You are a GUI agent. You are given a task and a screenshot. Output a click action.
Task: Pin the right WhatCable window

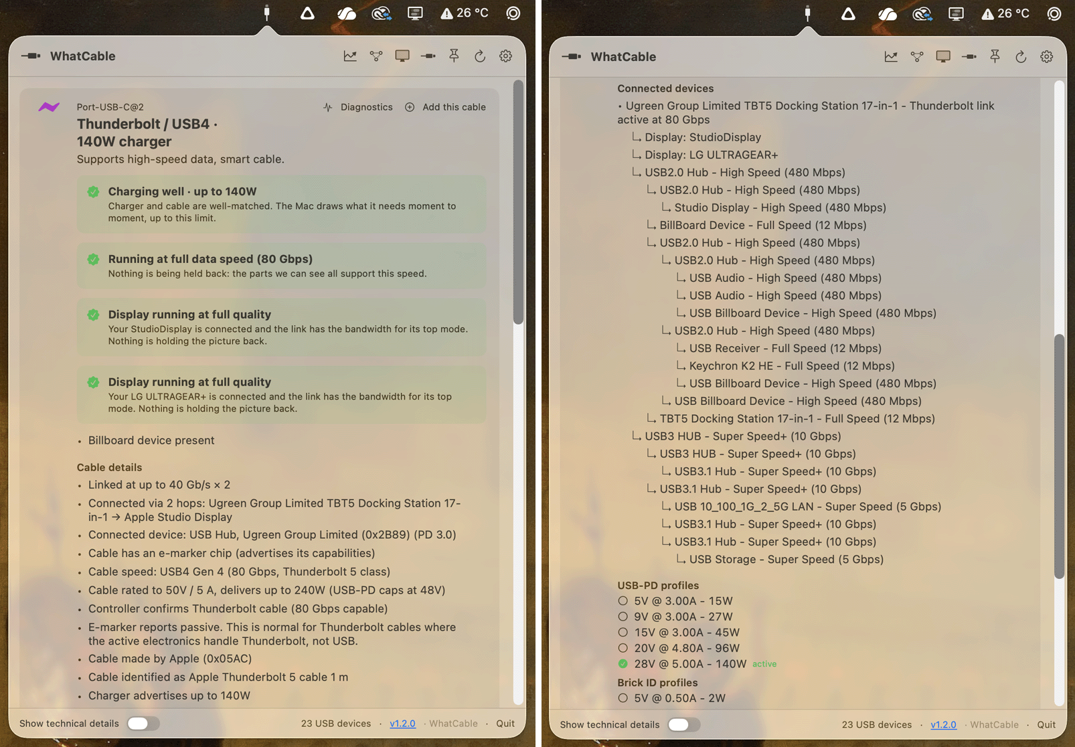[x=995, y=57]
